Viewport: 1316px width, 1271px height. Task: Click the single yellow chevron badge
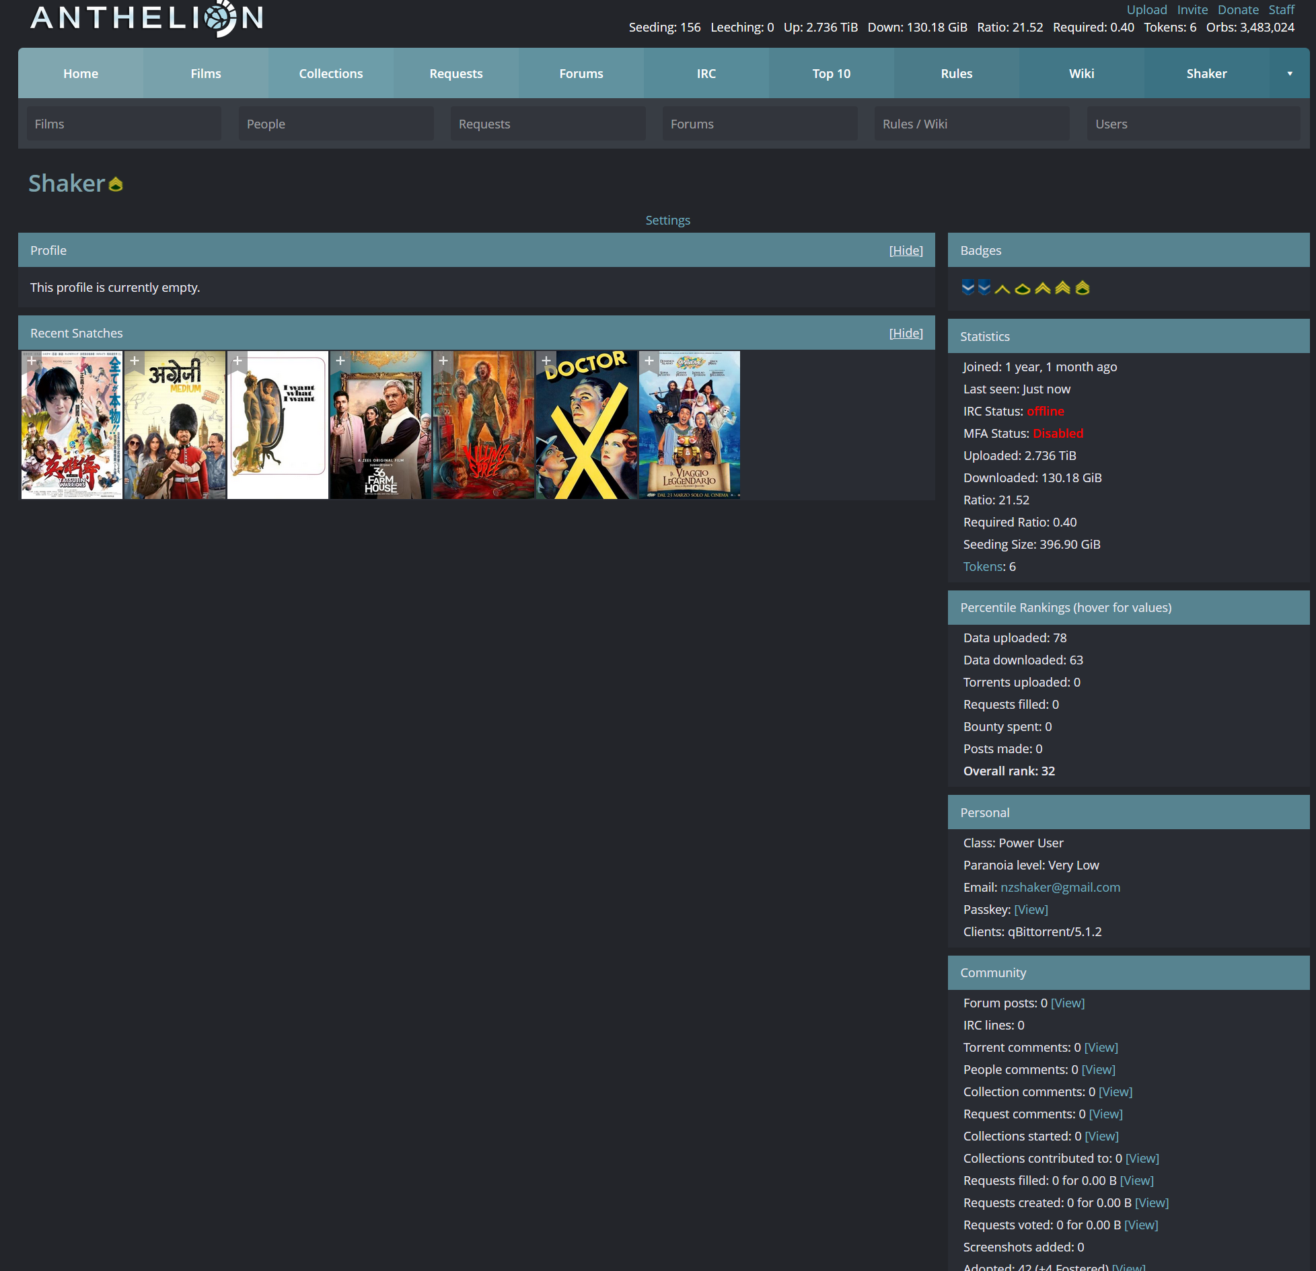(x=1002, y=288)
